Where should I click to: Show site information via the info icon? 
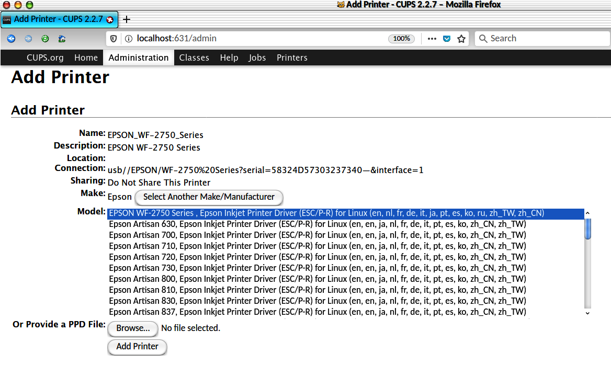tap(128, 39)
